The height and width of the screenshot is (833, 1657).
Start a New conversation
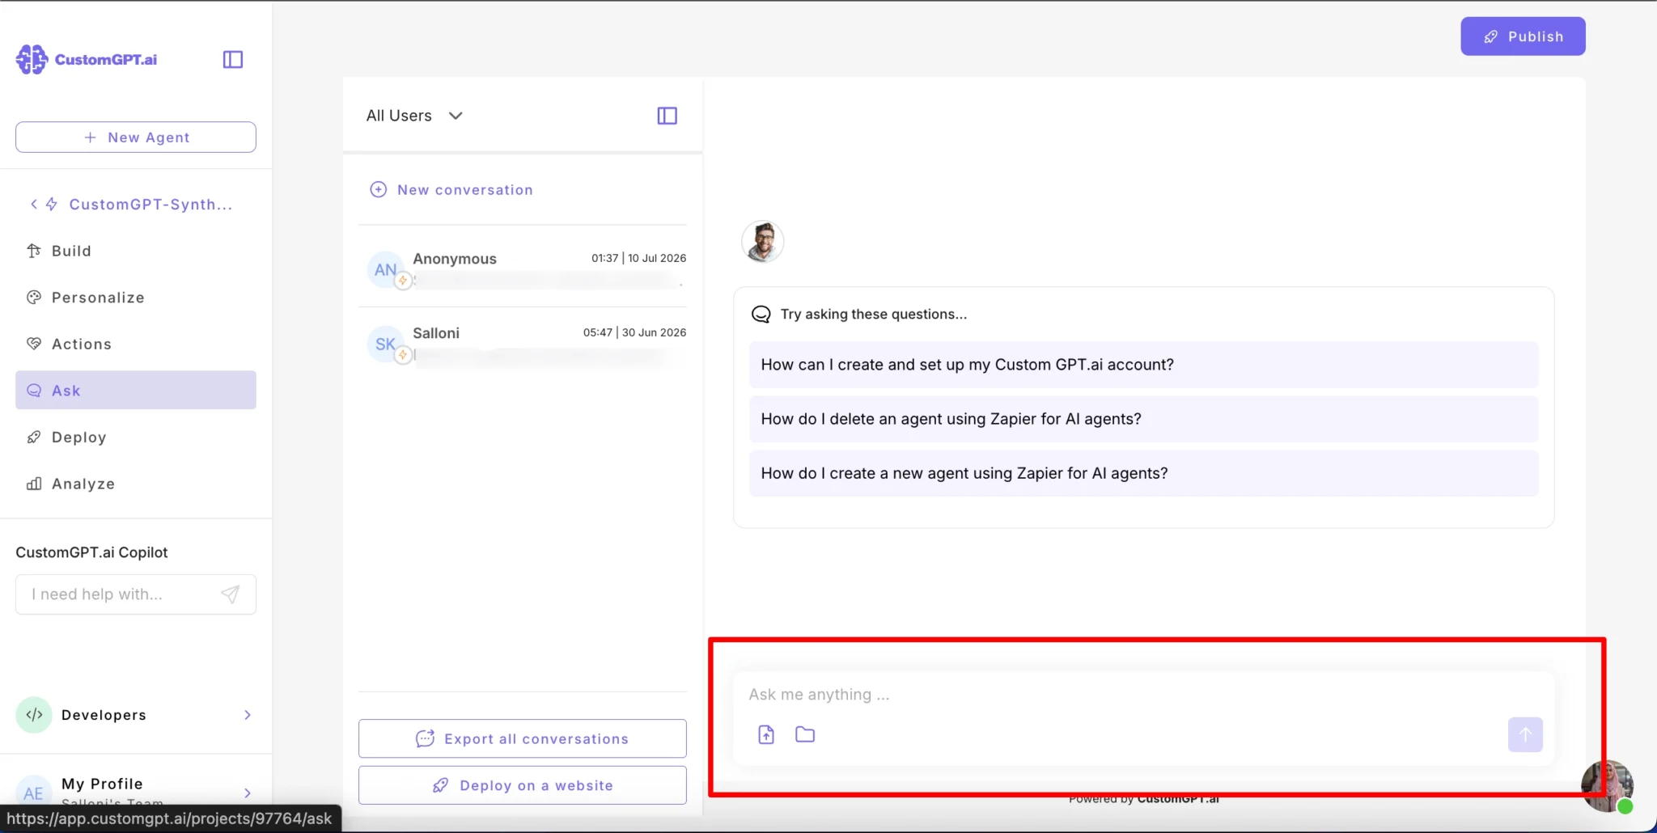(x=451, y=189)
